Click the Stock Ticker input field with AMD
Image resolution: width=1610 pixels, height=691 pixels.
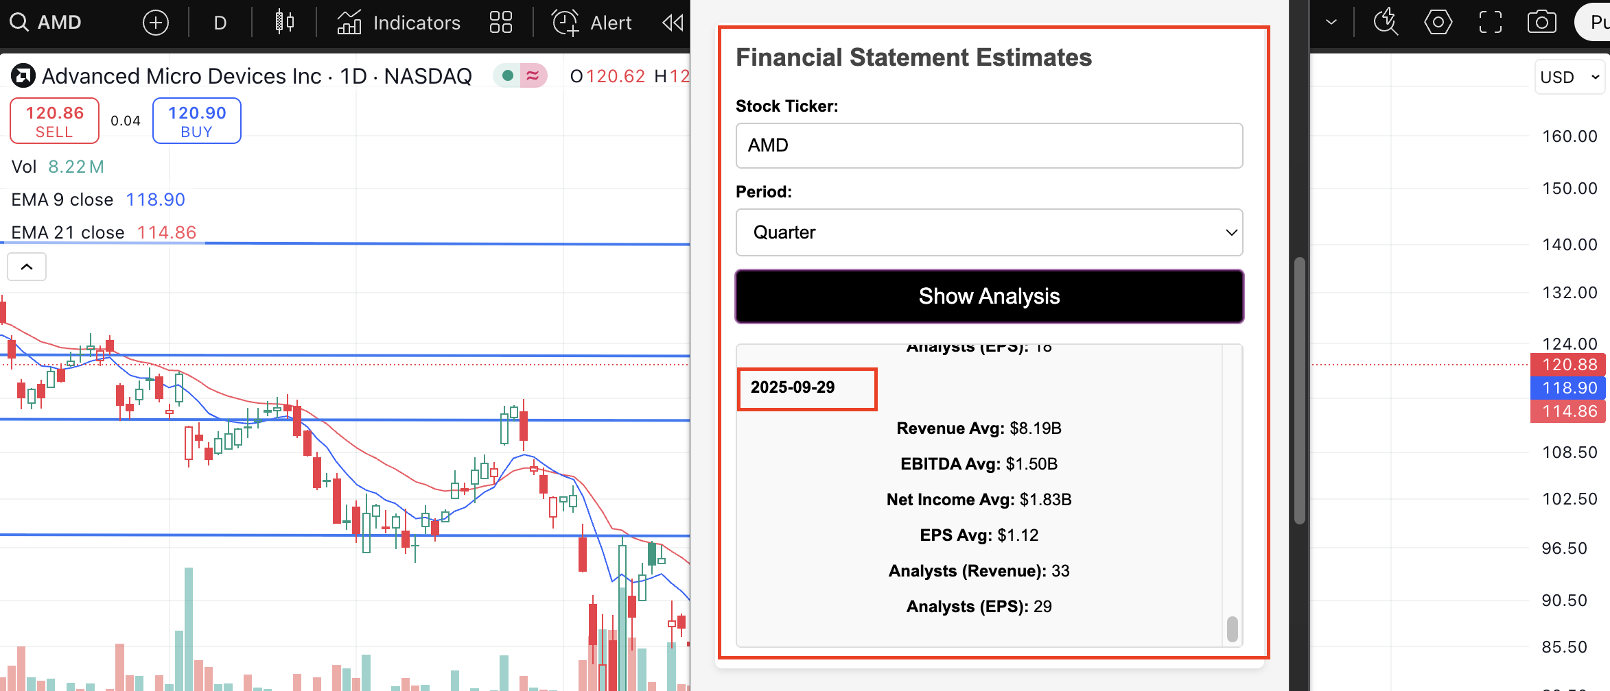pos(990,145)
